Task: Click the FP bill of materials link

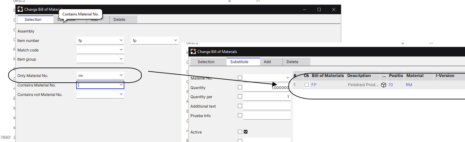Action: (314, 85)
